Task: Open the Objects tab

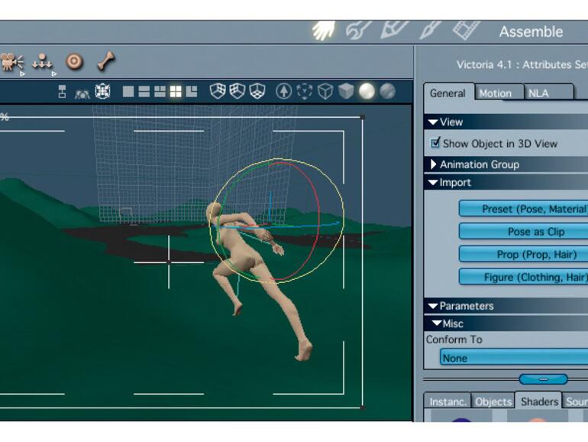Action: click(x=493, y=401)
